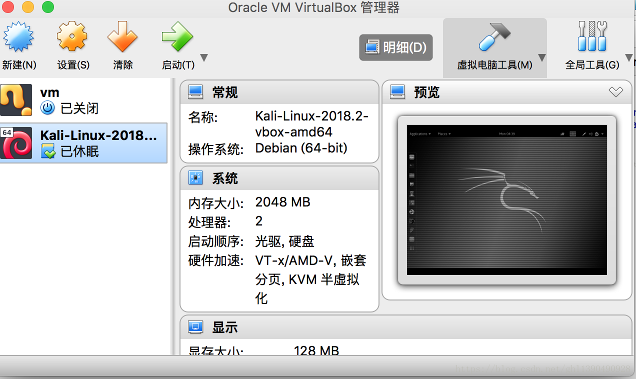Expand the Start (启动) dropdown arrow
636x379 pixels.
(x=203, y=58)
